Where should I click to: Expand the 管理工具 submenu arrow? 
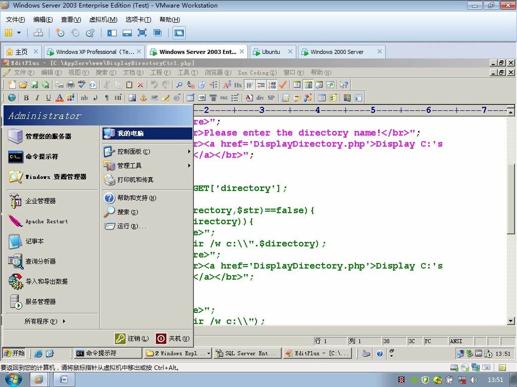[189, 165]
